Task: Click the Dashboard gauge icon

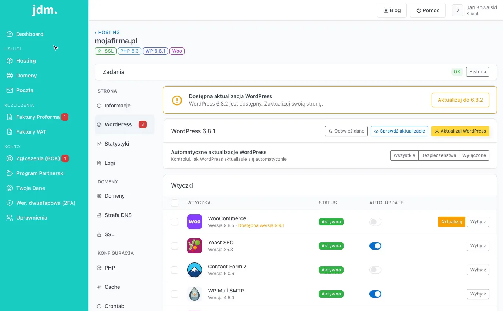Action: (10, 34)
